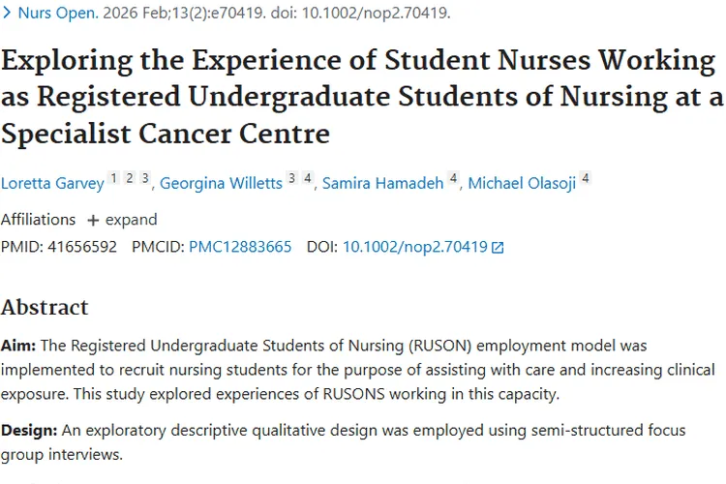Follow the DOI 10.1002/nop2.70419 link below authors

pos(414,247)
